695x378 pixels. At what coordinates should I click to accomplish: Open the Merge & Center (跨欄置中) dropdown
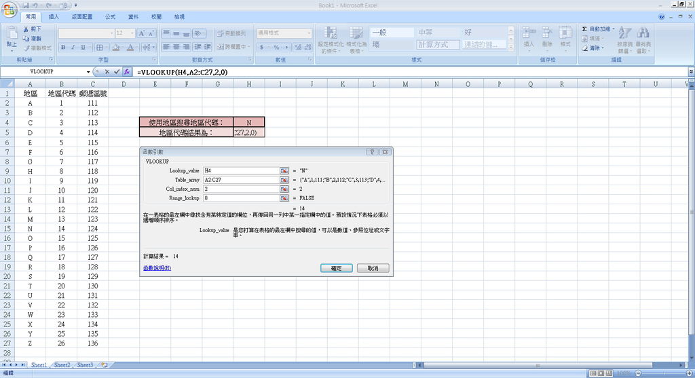tap(249, 47)
